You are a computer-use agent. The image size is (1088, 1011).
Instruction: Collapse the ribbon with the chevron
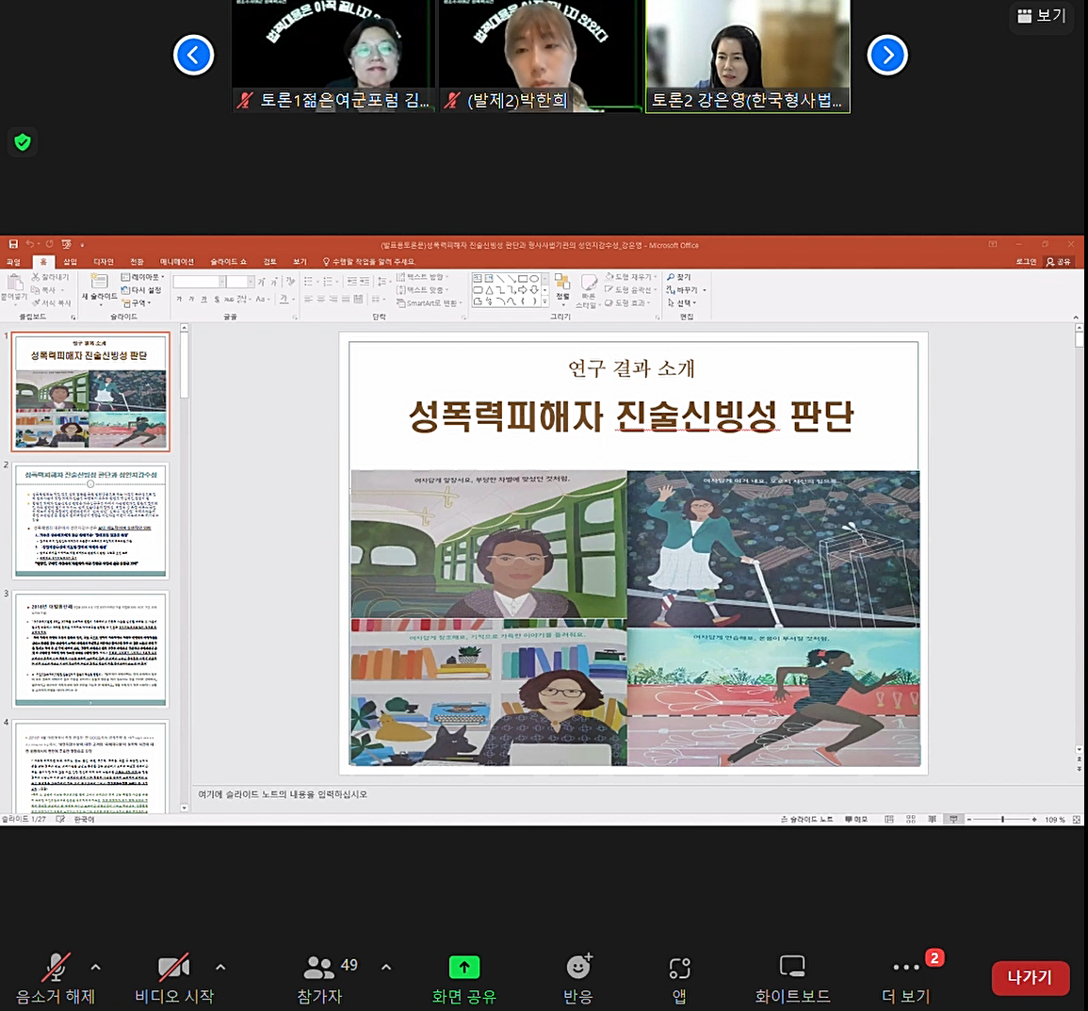coord(1076,318)
